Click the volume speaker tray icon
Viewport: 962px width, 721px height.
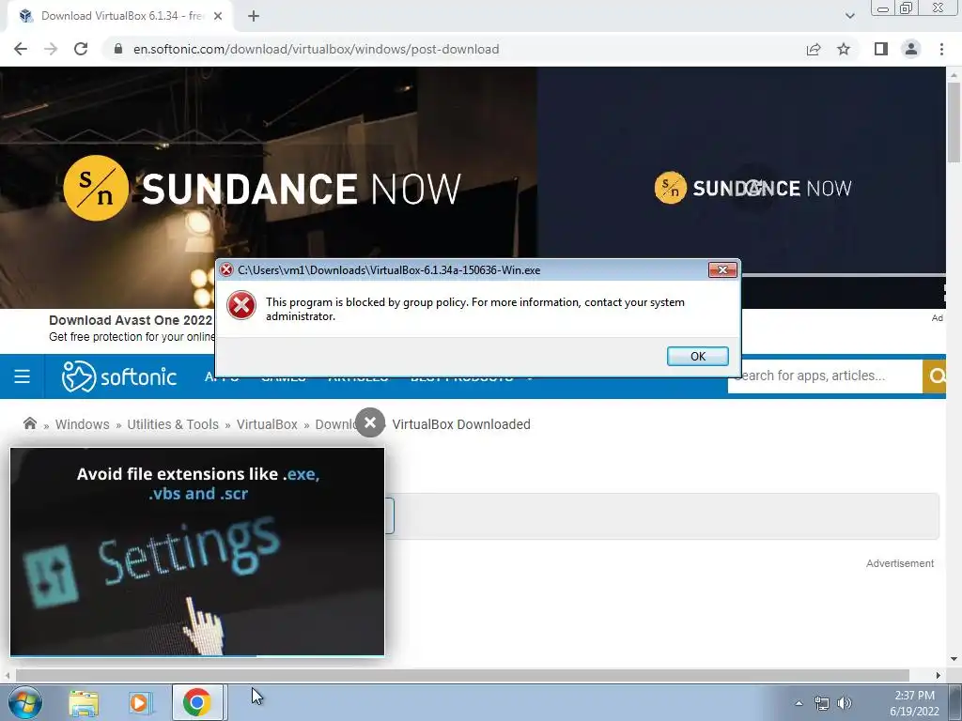coord(845,703)
